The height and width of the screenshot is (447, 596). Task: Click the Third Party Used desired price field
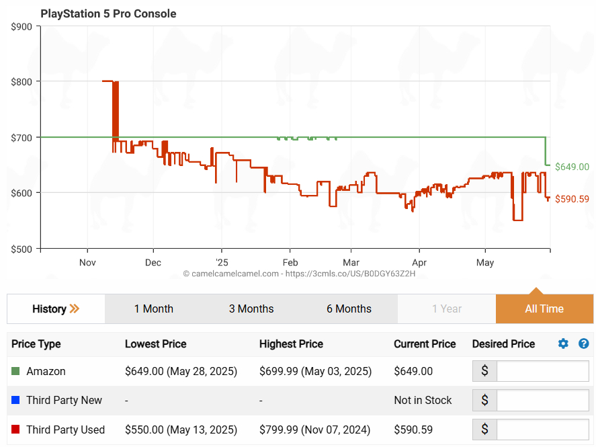542,430
